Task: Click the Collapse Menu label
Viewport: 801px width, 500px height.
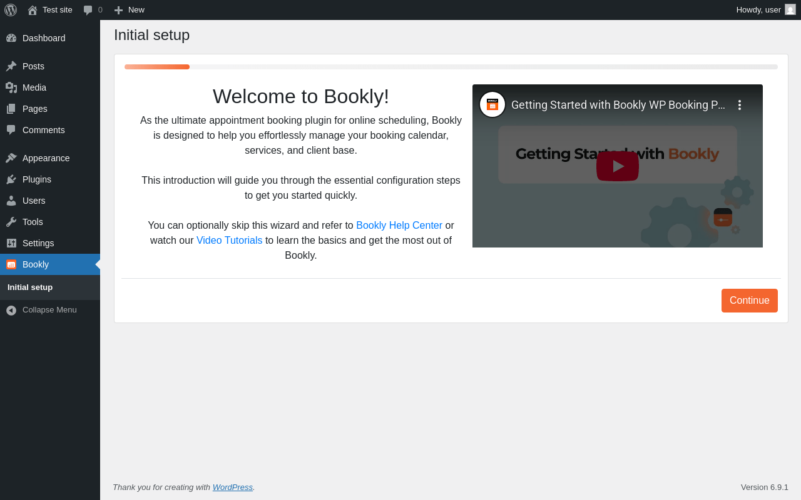Action: click(49, 310)
